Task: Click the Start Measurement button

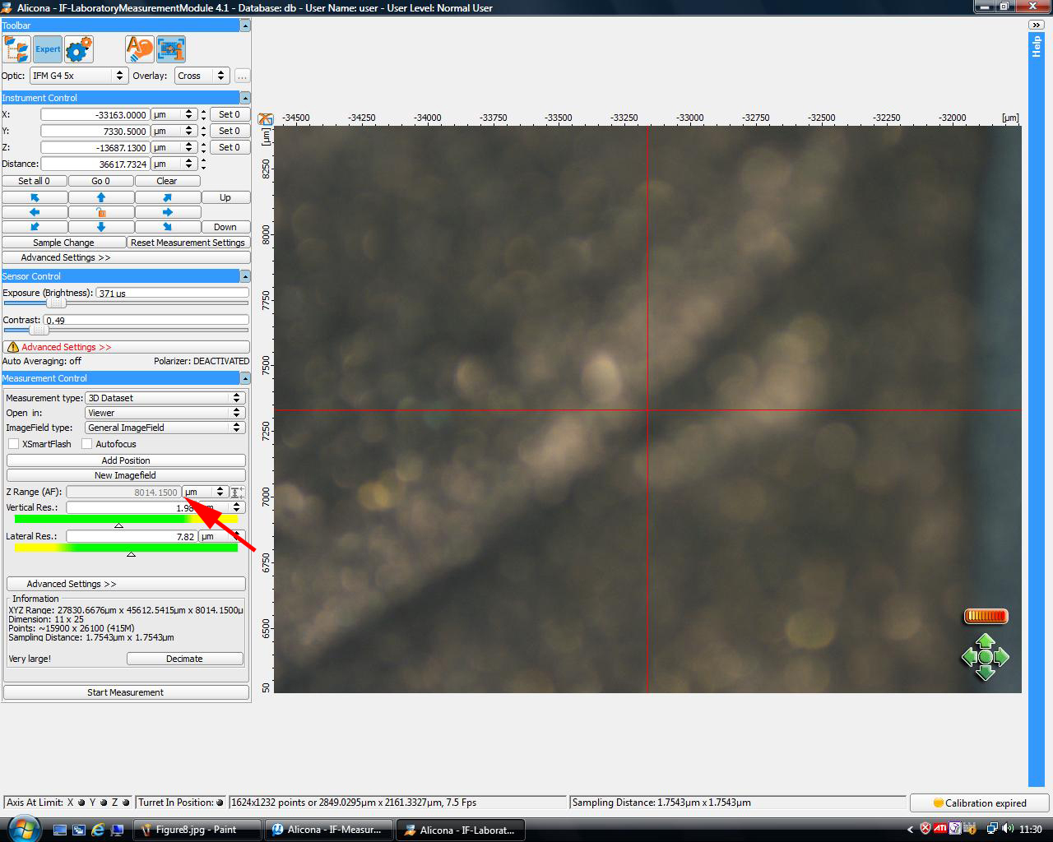Action: click(x=126, y=692)
